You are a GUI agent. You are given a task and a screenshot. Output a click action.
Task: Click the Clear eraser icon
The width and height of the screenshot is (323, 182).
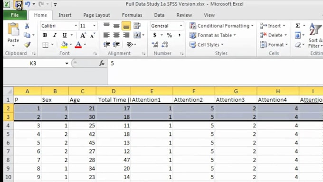(298, 45)
